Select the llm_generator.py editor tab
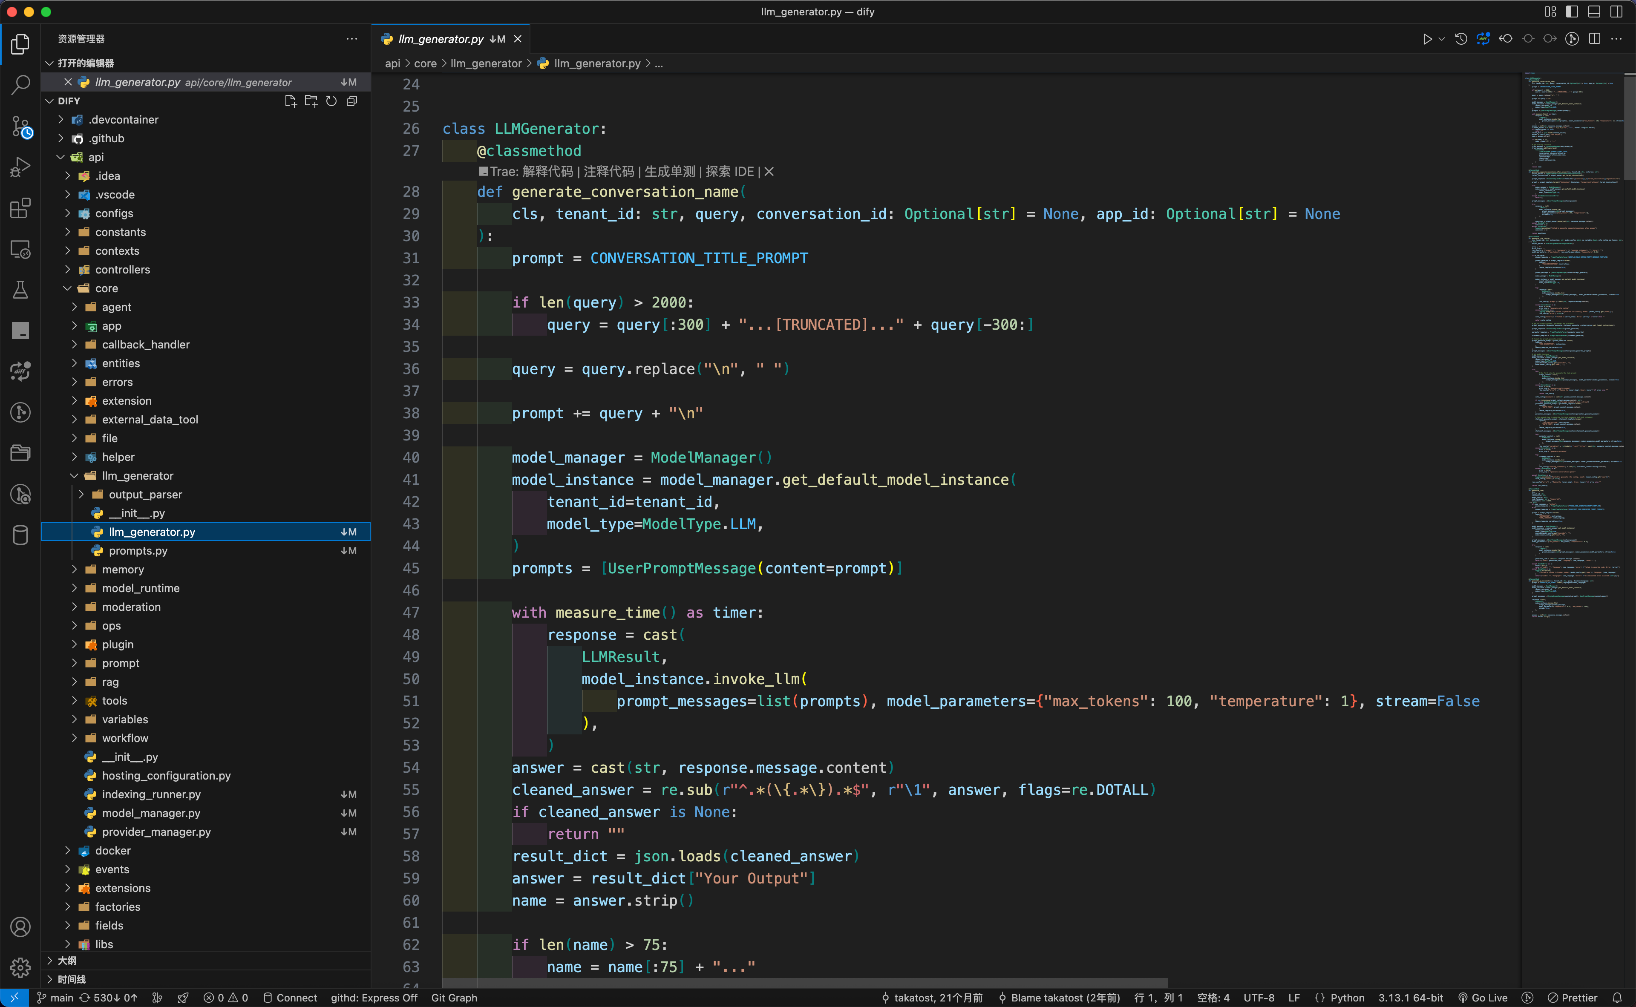Viewport: 1636px width, 1007px height. [x=441, y=39]
